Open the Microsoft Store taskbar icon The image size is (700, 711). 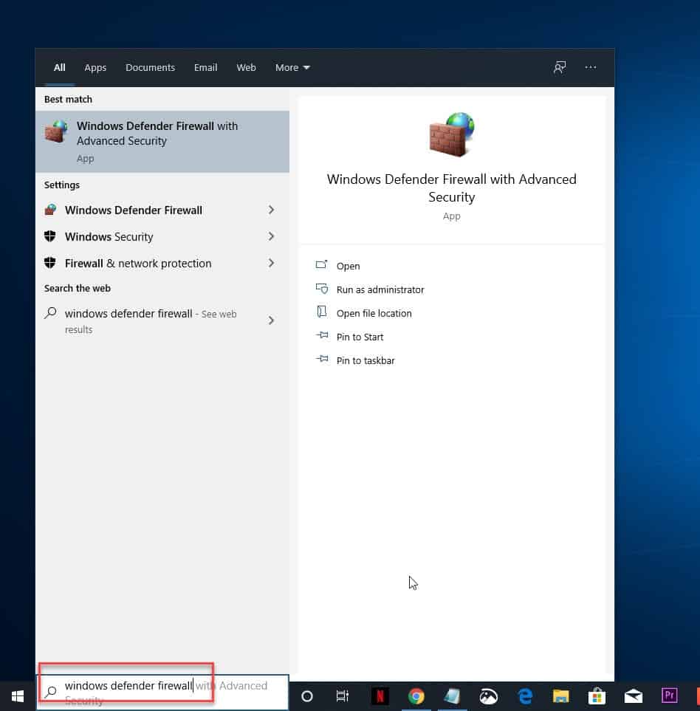click(x=596, y=695)
